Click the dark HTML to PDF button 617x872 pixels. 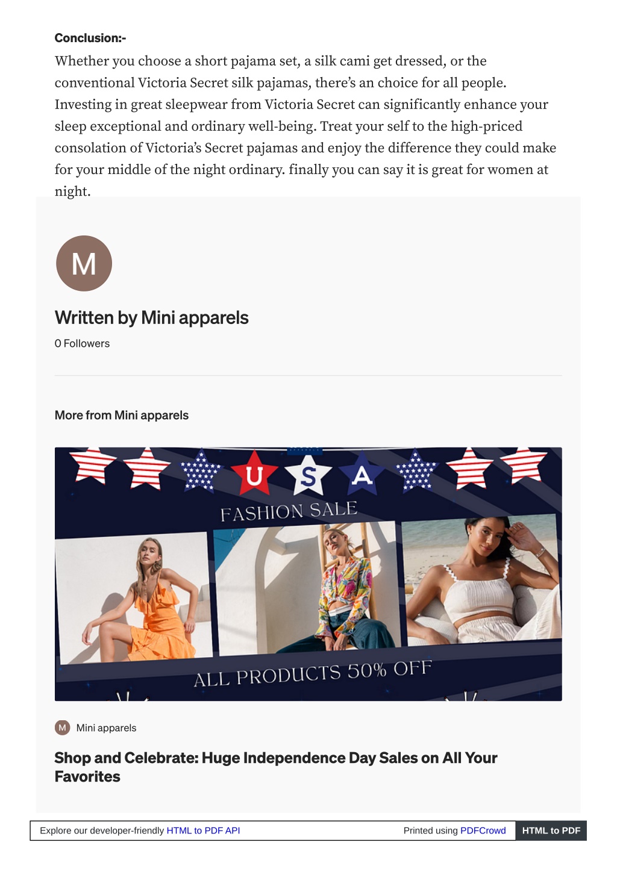(x=551, y=830)
